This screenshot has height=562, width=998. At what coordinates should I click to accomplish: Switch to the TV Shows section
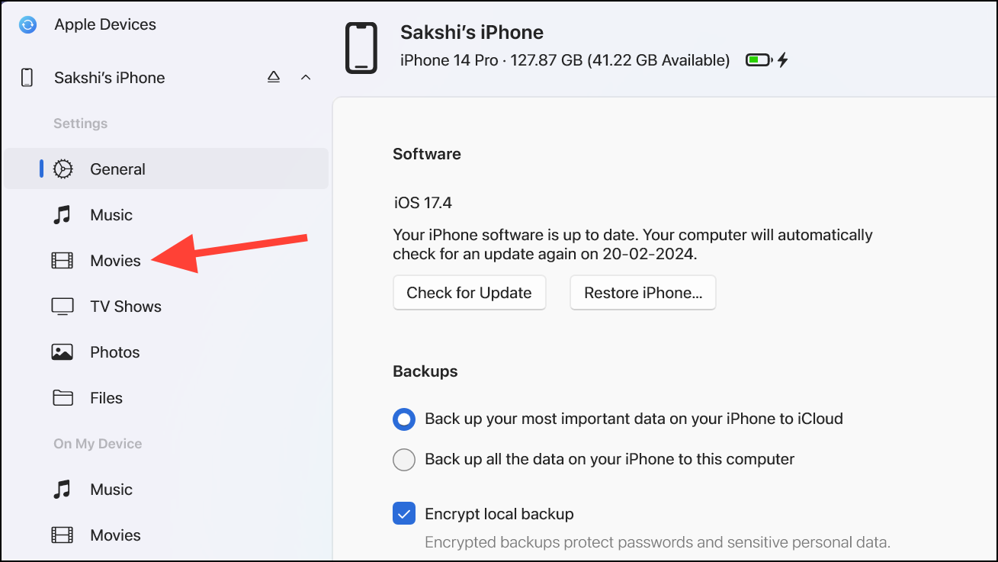[x=124, y=306]
